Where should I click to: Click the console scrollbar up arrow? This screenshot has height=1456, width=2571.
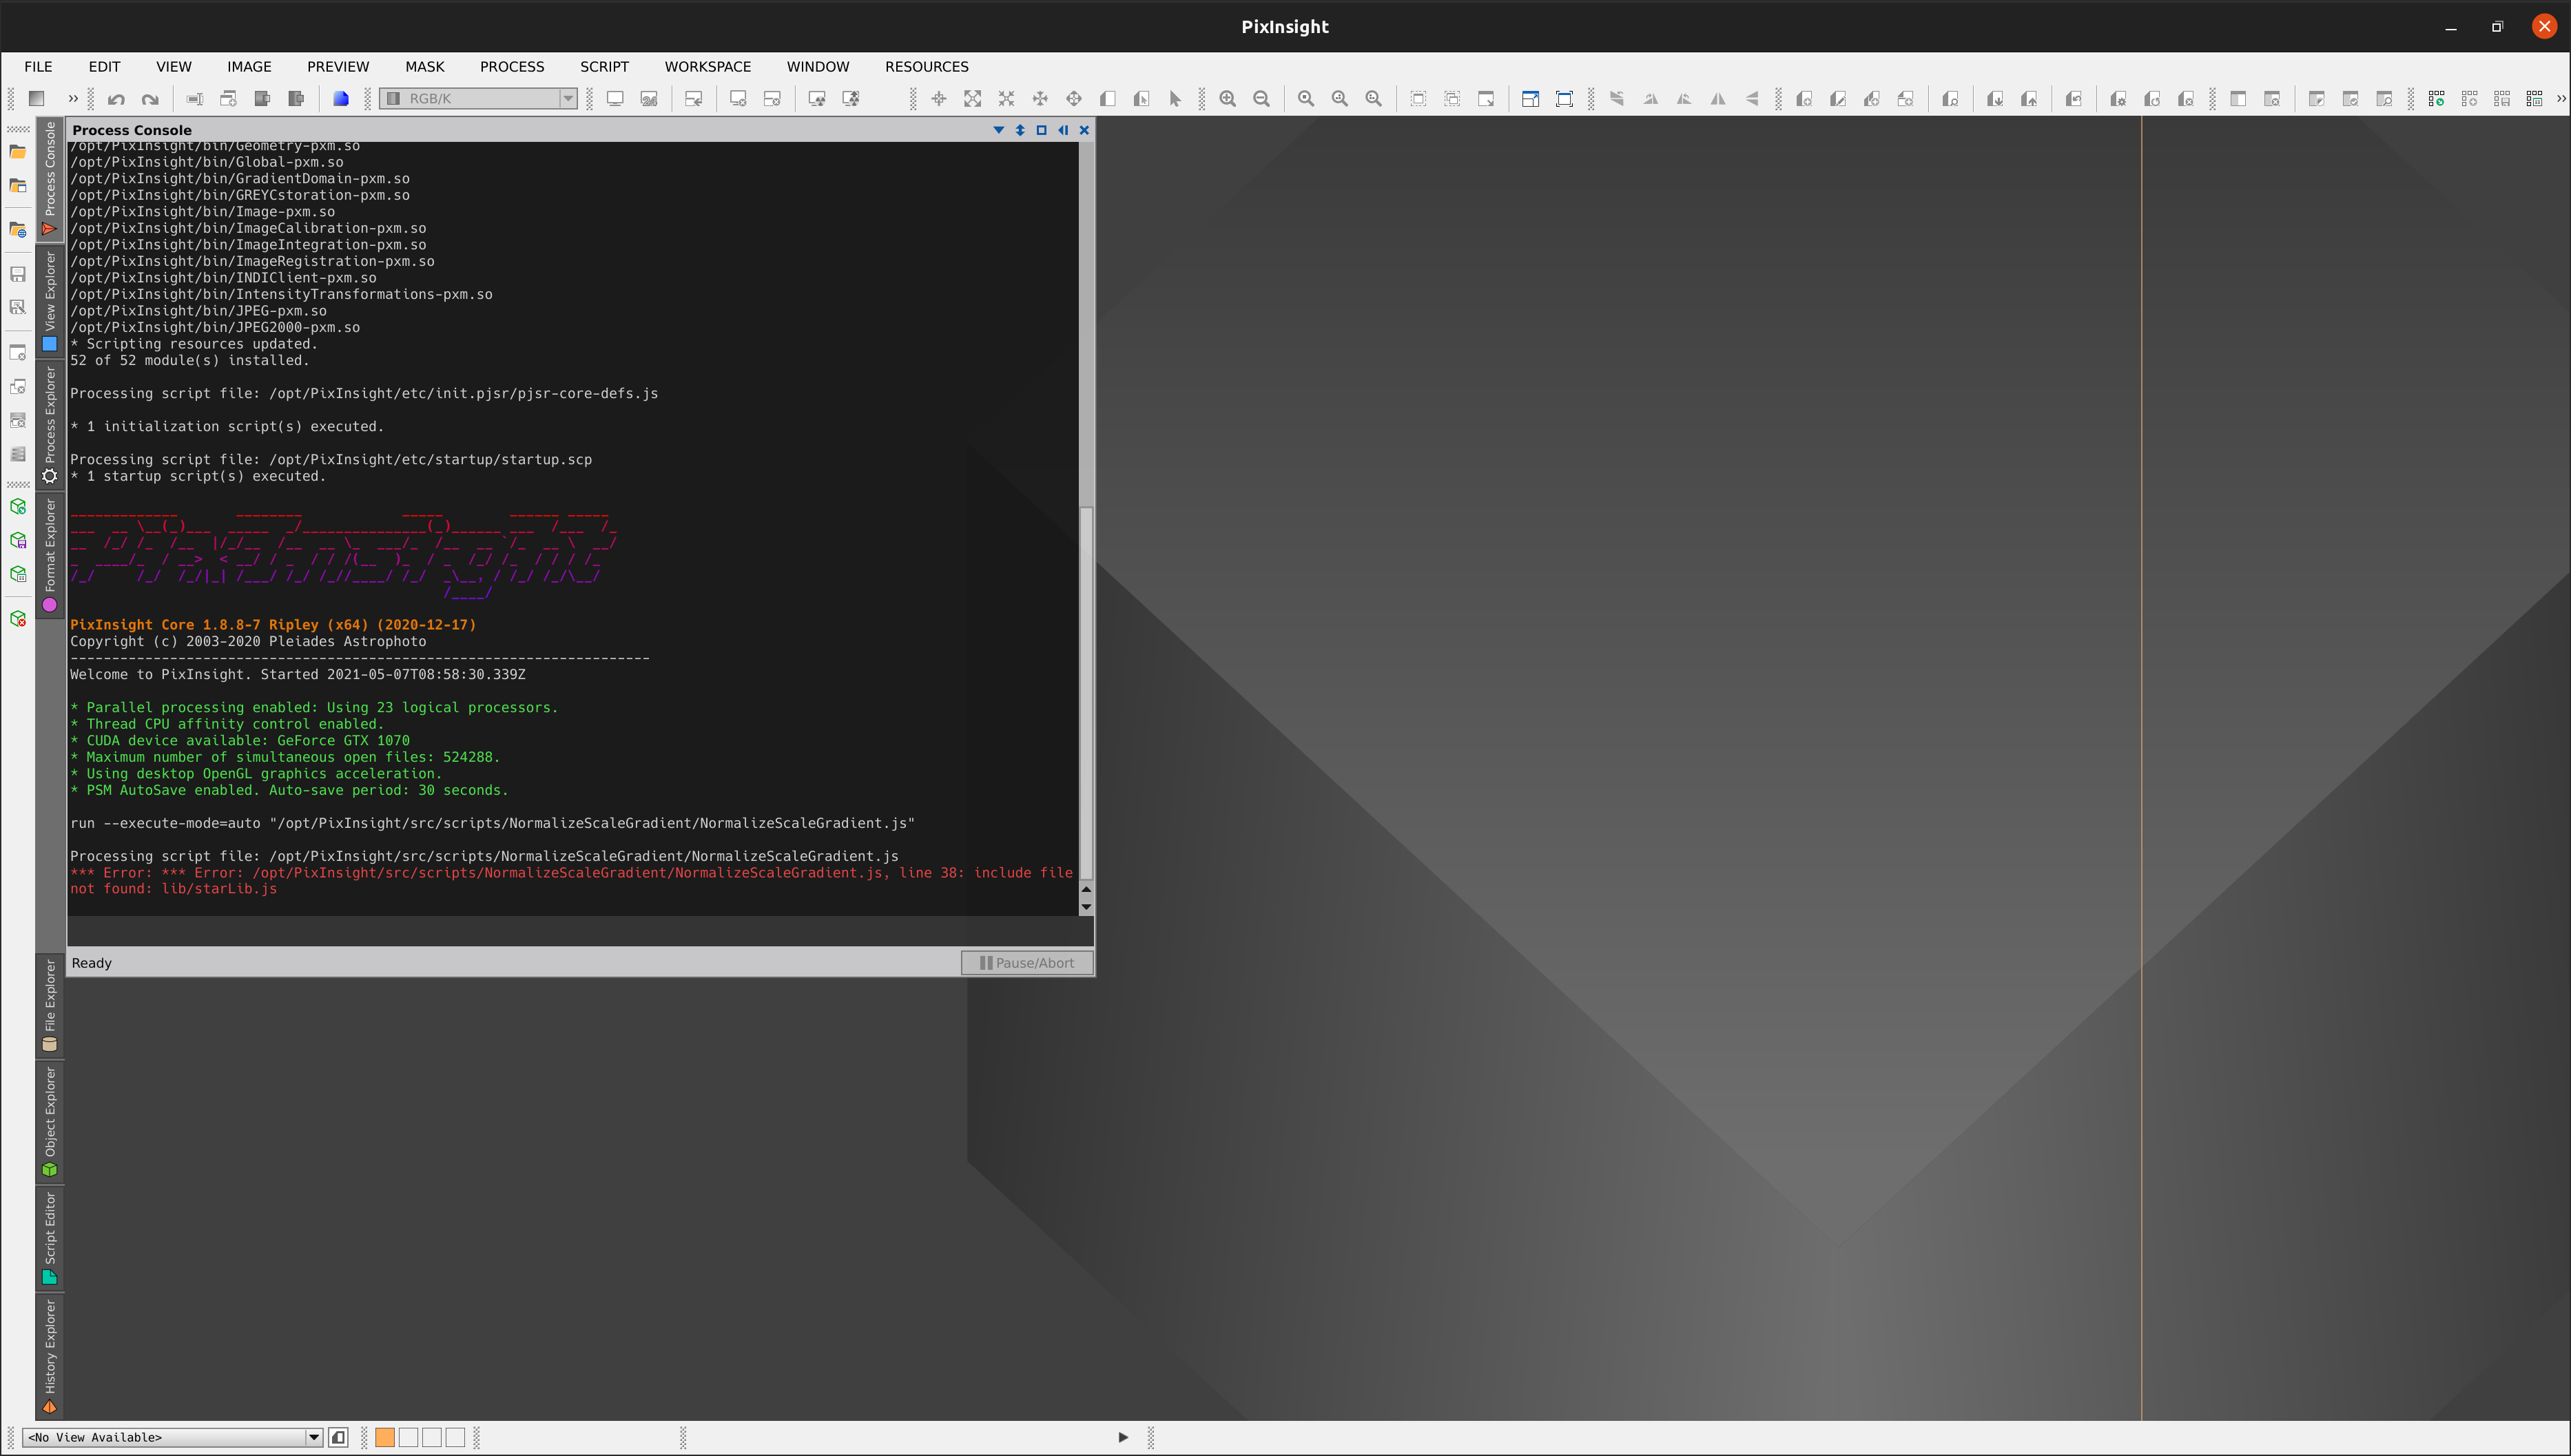[1086, 889]
